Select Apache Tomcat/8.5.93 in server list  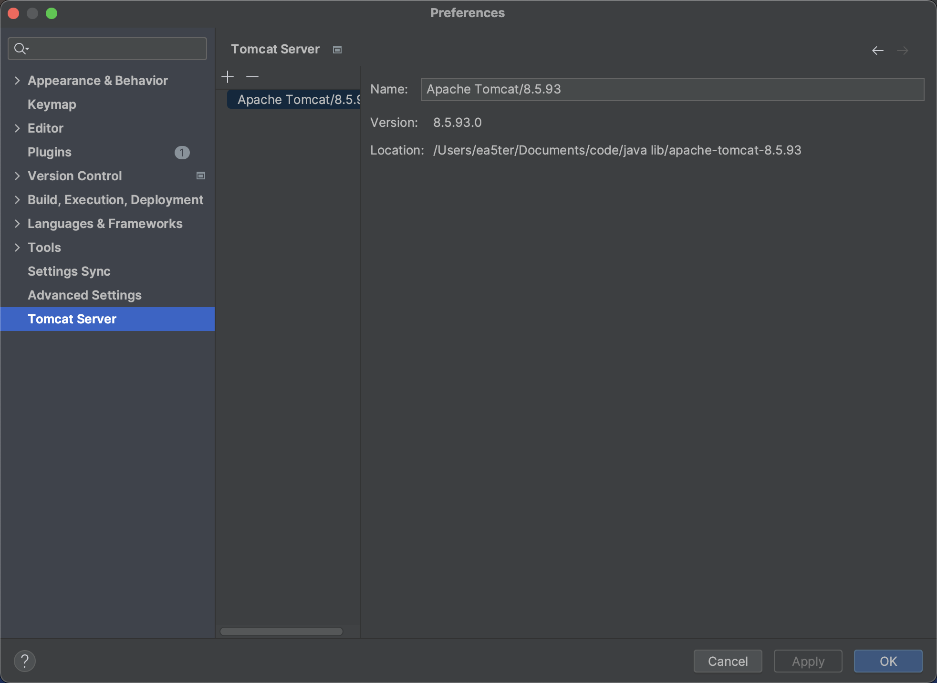tap(296, 100)
